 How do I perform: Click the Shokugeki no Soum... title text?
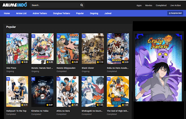point(92,111)
